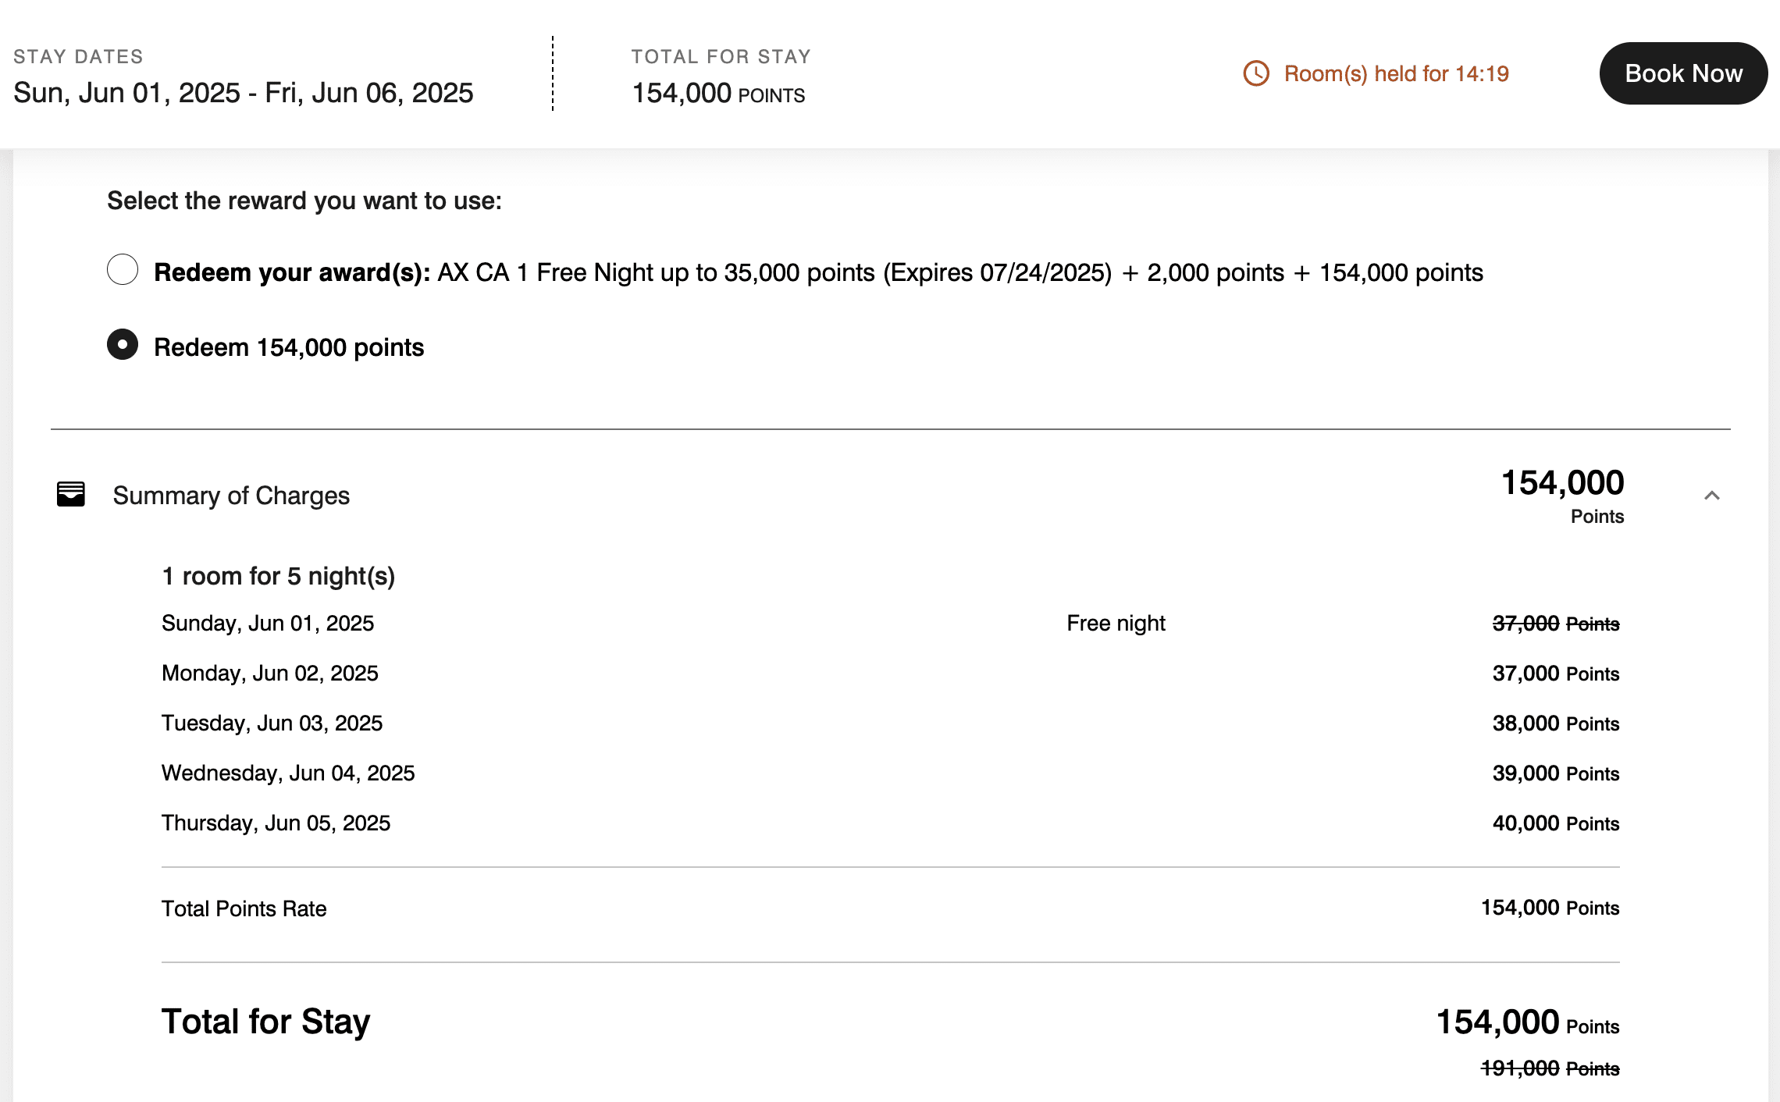Viewport: 1780px width, 1102px height.
Task: Click the card icon beside Summary of Charges
Action: click(71, 494)
